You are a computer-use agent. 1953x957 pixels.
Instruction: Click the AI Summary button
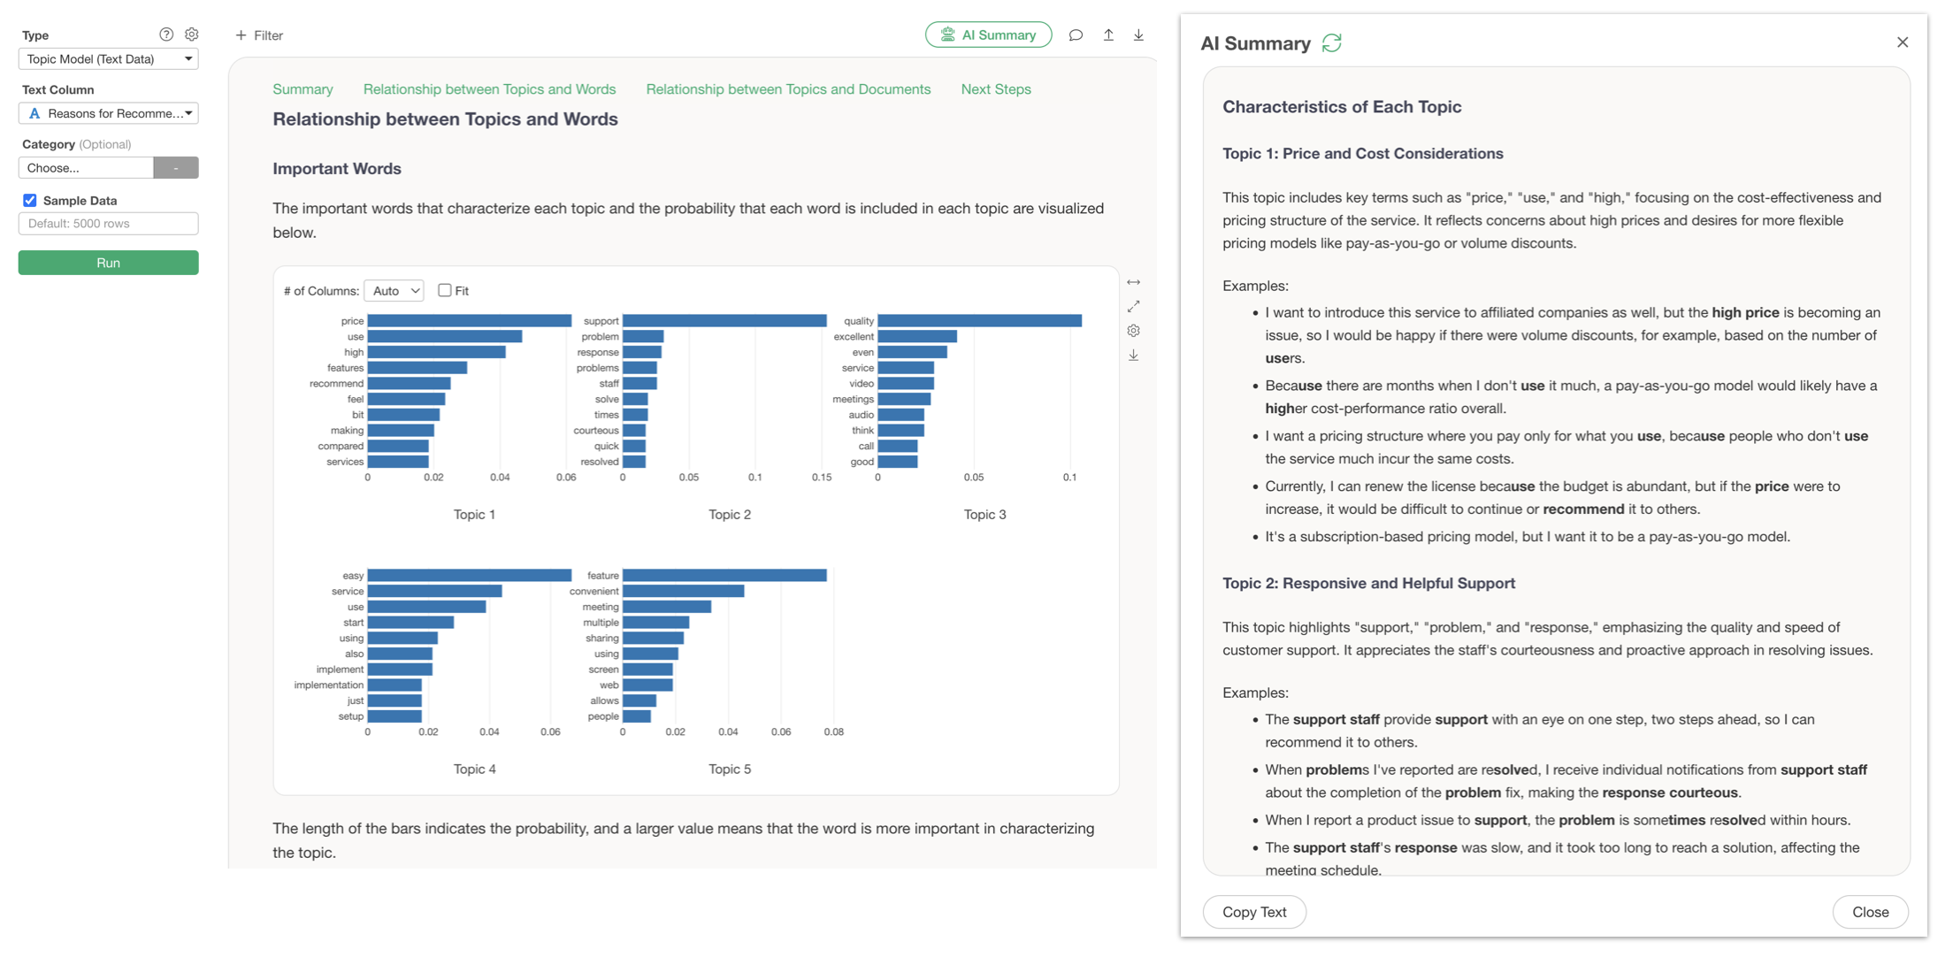coord(988,35)
